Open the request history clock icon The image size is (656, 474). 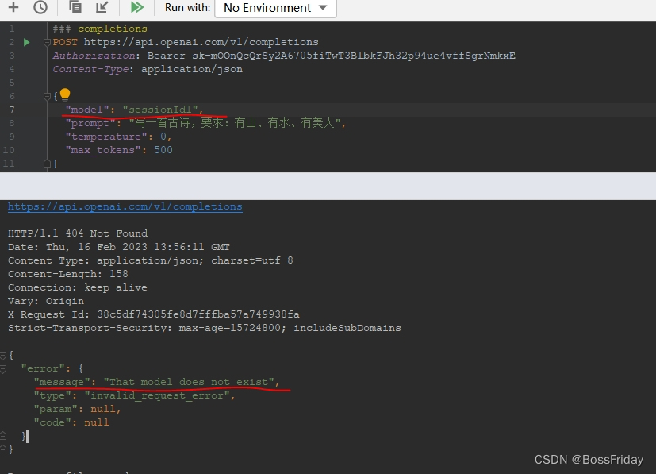click(x=40, y=8)
